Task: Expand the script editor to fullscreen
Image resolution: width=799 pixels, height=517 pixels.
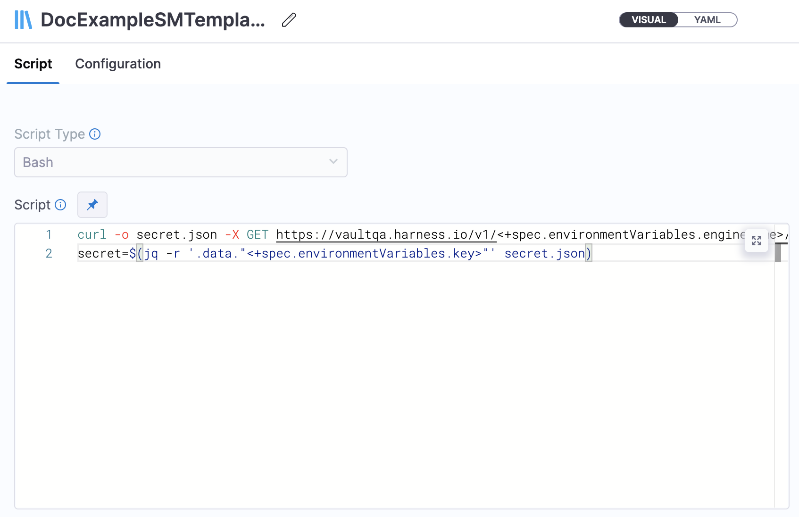Action: (757, 241)
